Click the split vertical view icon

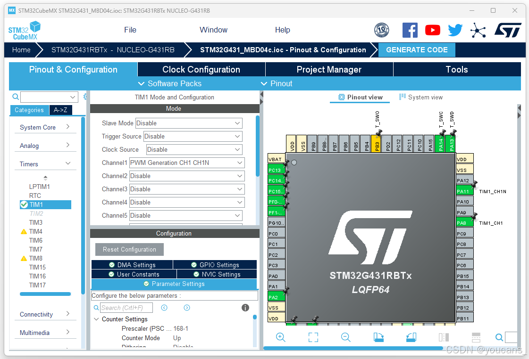click(x=444, y=337)
